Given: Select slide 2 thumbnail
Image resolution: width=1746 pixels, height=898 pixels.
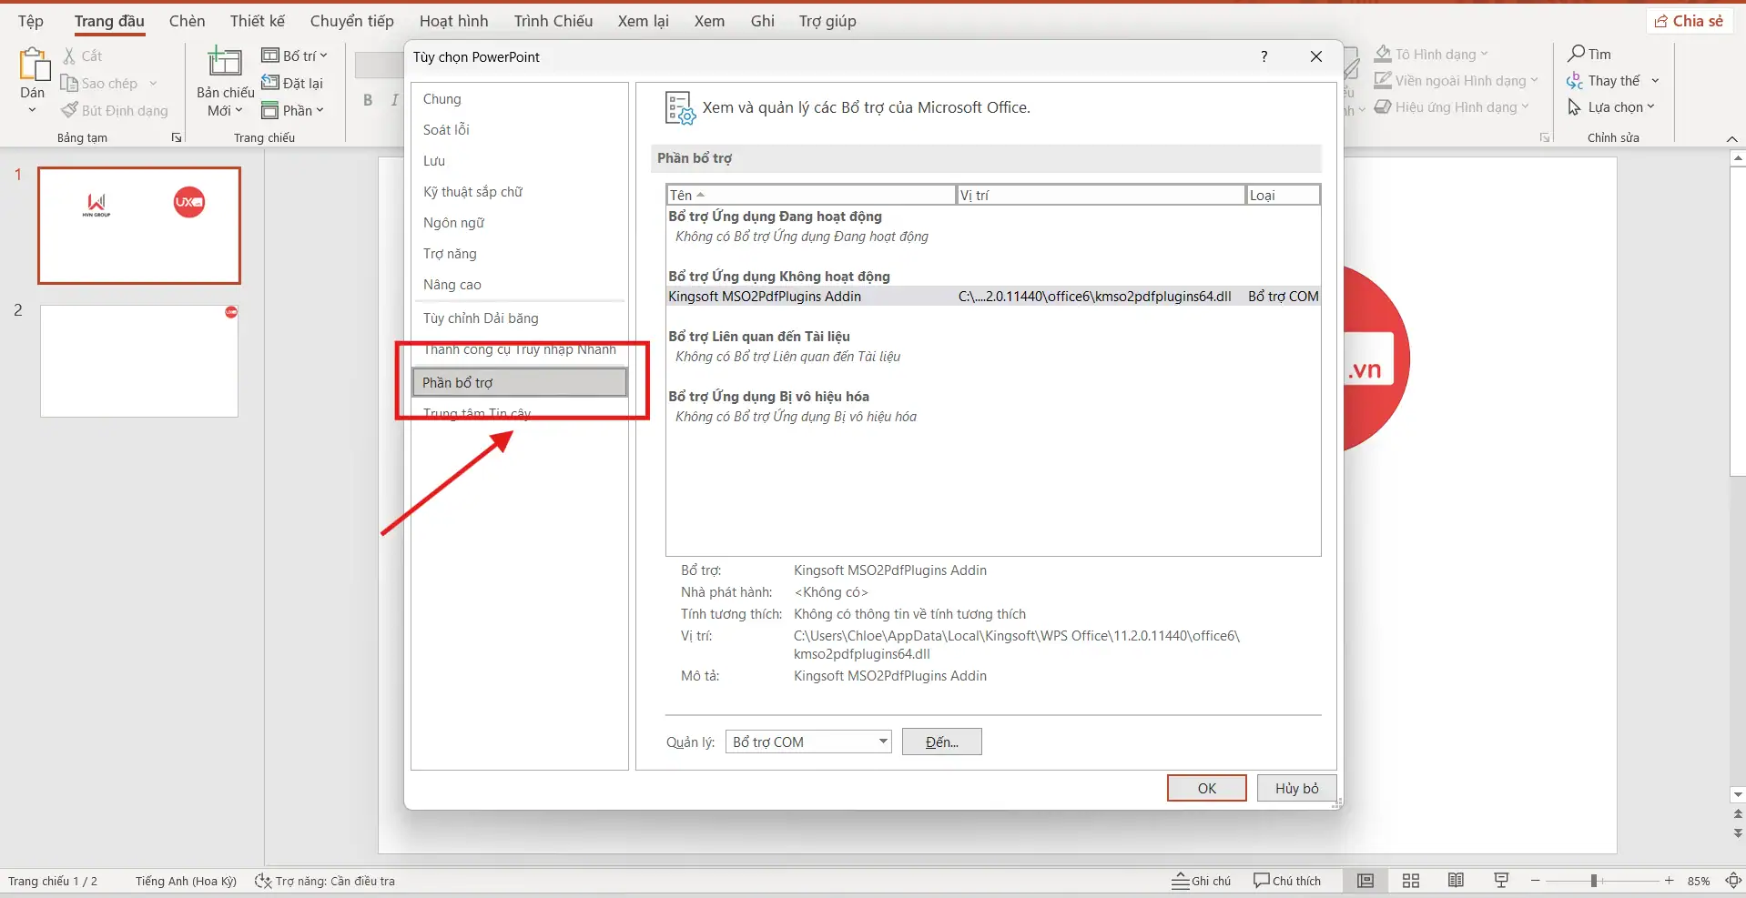Looking at the screenshot, I should coord(139,361).
